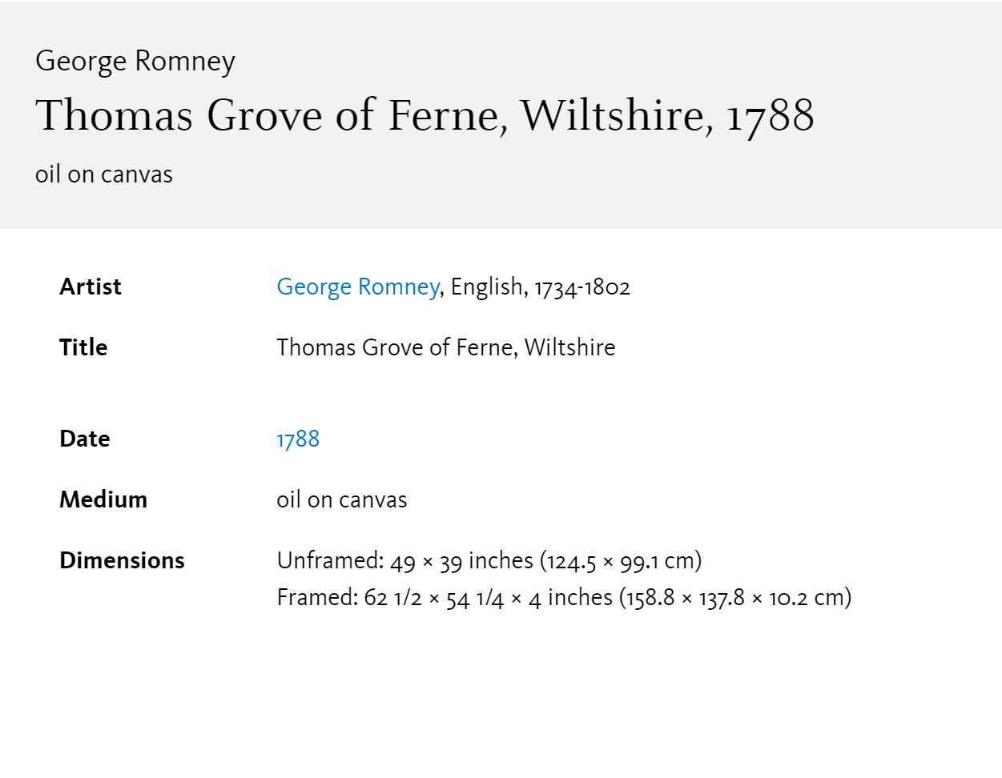
Task: Select the title value Thomas Grove of Ferne, Wiltshire
Action: point(446,347)
